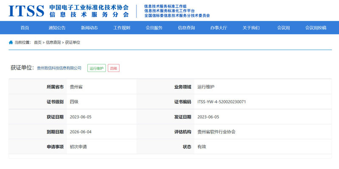Click the 所属省市 label
This screenshot has height=169, width=339.
(x=55, y=87)
